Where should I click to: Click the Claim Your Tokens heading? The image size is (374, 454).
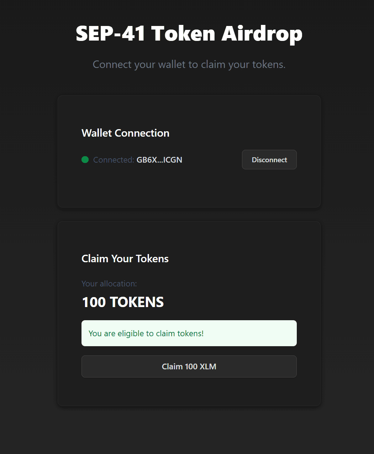point(125,259)
